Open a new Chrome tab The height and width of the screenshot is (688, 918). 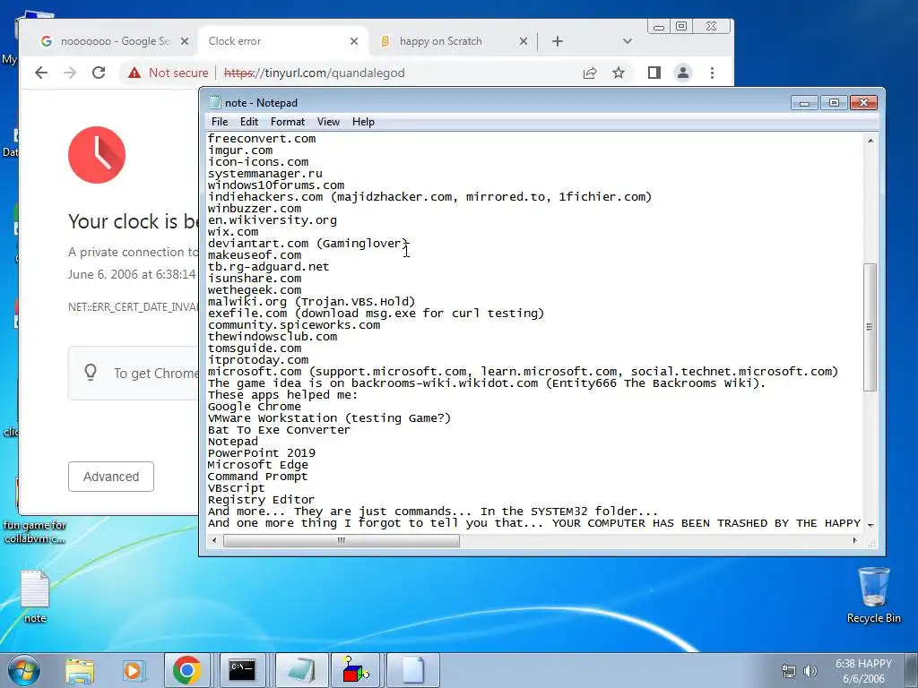tap(558, 41)
